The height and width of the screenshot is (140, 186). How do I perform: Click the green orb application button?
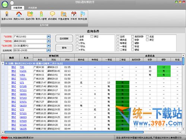tap(5, 4)
